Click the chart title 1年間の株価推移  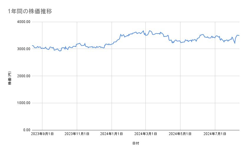coord(30,11)
